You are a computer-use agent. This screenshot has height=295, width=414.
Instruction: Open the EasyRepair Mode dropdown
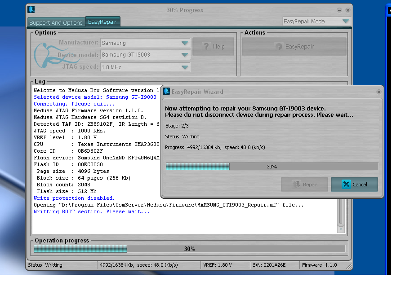[316, 21]
